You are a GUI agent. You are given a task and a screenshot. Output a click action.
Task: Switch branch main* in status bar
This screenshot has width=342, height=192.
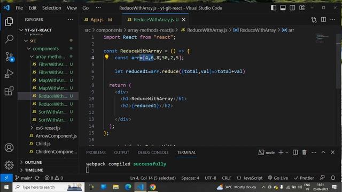[24, 178]
